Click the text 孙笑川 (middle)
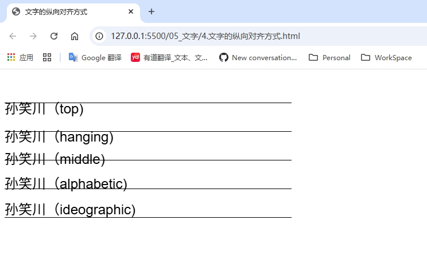The width and height of the screenshot is (427, 259). point(55,159)
